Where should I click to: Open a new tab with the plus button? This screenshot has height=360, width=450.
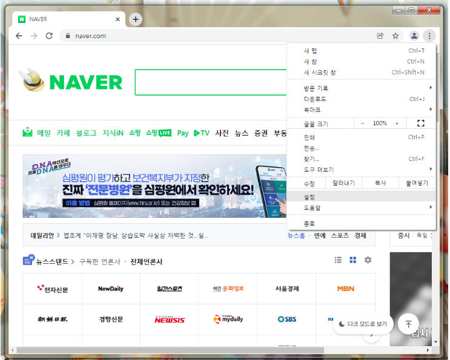point(136,19)
